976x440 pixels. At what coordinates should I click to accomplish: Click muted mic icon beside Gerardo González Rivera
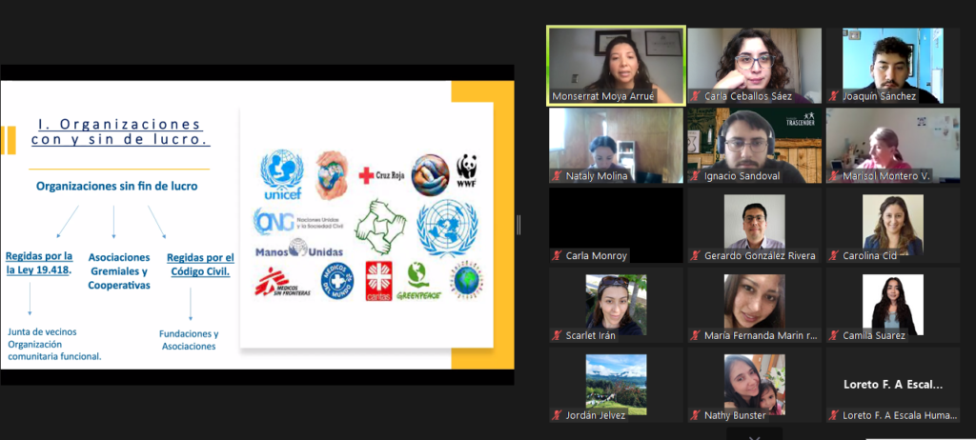point(696,256)
